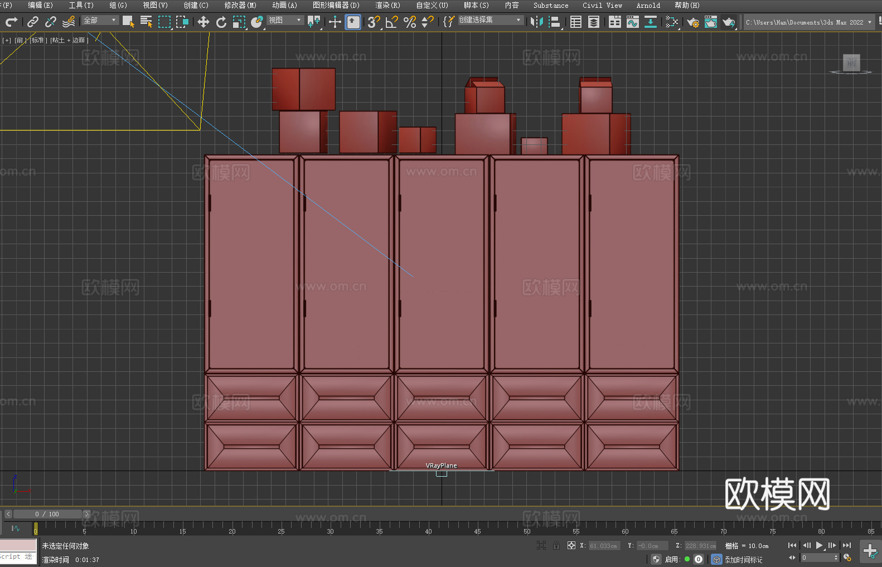Toggle Select and Manipulate crosshair icon
Image resolution: width=882 pixels, height=567 pixels.
335,22
